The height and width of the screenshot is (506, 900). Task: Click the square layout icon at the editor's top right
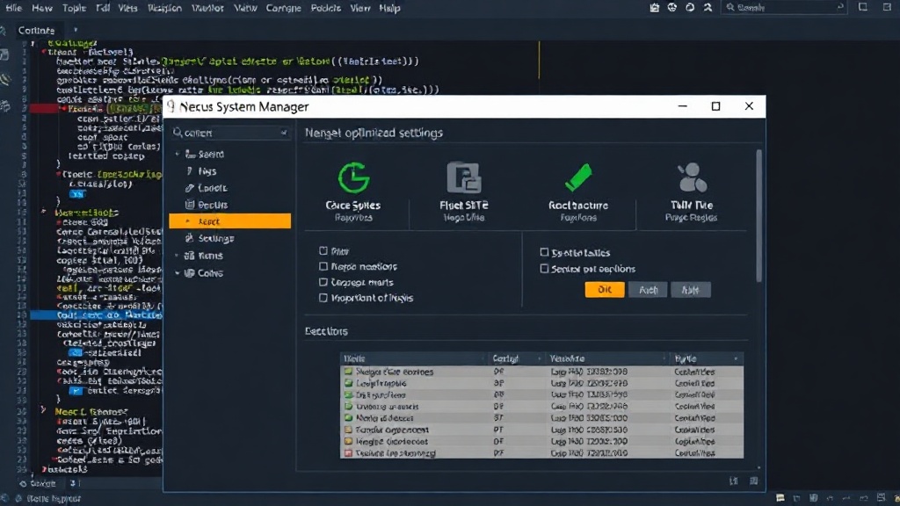point(863,7)
